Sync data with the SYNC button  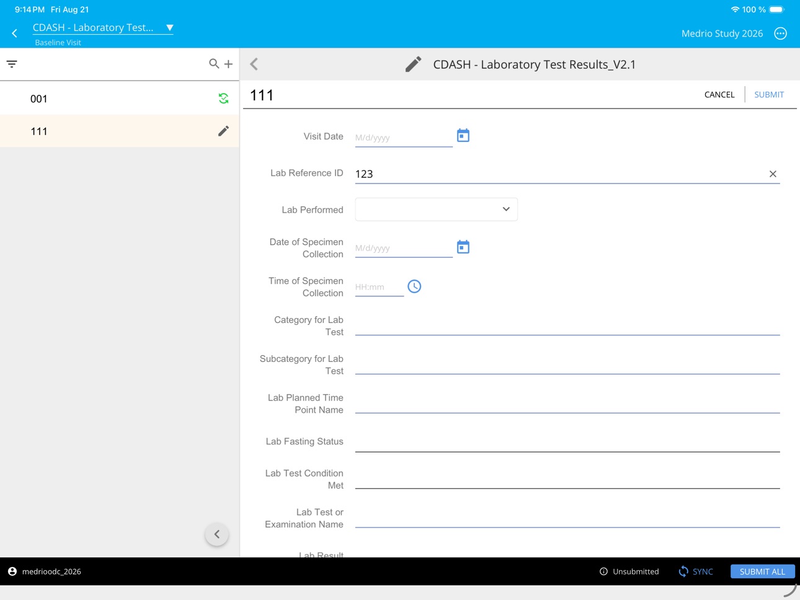pyautogui.click(x=696, y=571)
